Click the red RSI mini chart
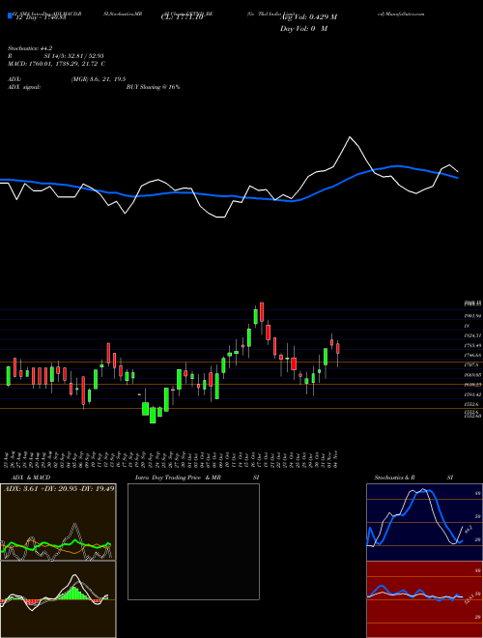483x638 pixels. [424, 599]
